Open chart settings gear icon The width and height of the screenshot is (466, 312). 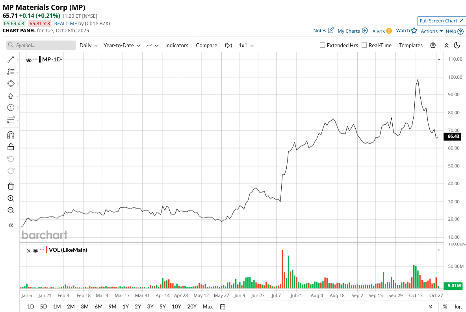(433, 45)
